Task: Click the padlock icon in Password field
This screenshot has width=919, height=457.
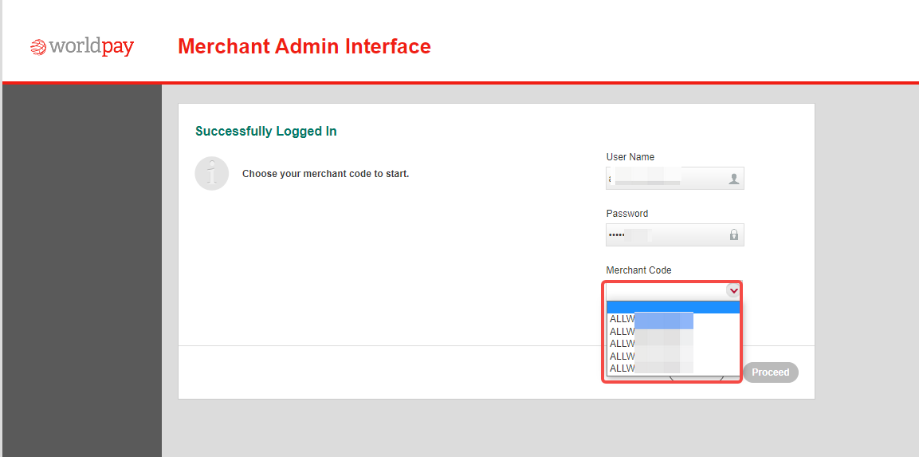Action: coord(733,234)
